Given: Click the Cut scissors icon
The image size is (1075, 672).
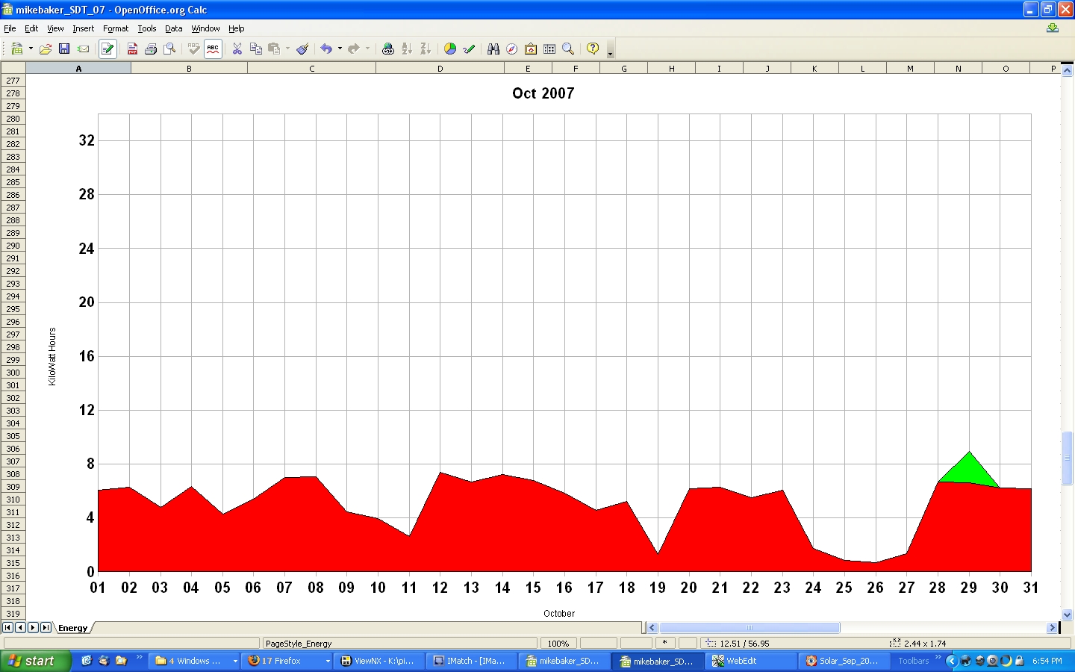Looking at the screenshot, I should pos(237,49).
